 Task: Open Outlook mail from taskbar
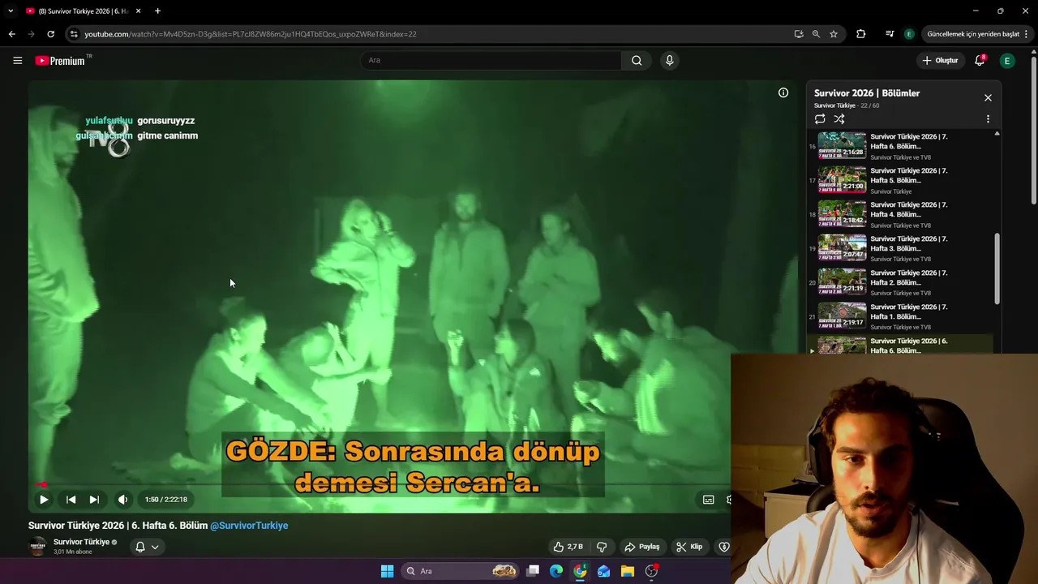point(603,571)
